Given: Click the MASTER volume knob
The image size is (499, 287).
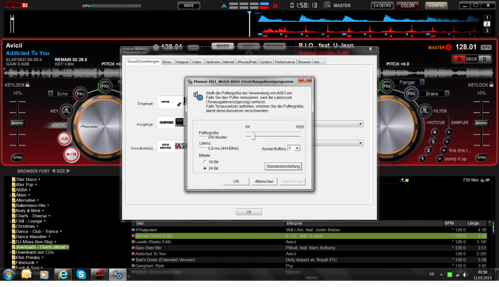Looking at the screenshot, I should point(327,5).
